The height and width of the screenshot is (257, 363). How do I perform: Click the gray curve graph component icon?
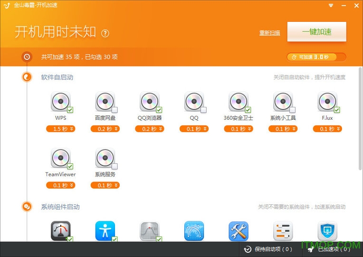click(149, 231)
